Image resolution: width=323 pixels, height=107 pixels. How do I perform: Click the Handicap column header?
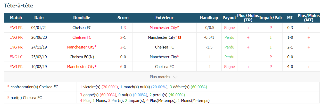tap(209, 18)
